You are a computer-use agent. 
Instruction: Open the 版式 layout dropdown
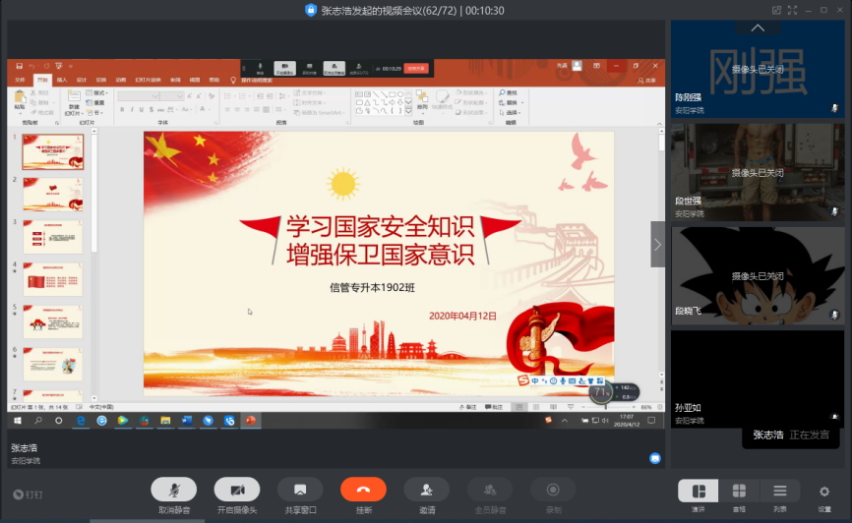click(97, 92)
